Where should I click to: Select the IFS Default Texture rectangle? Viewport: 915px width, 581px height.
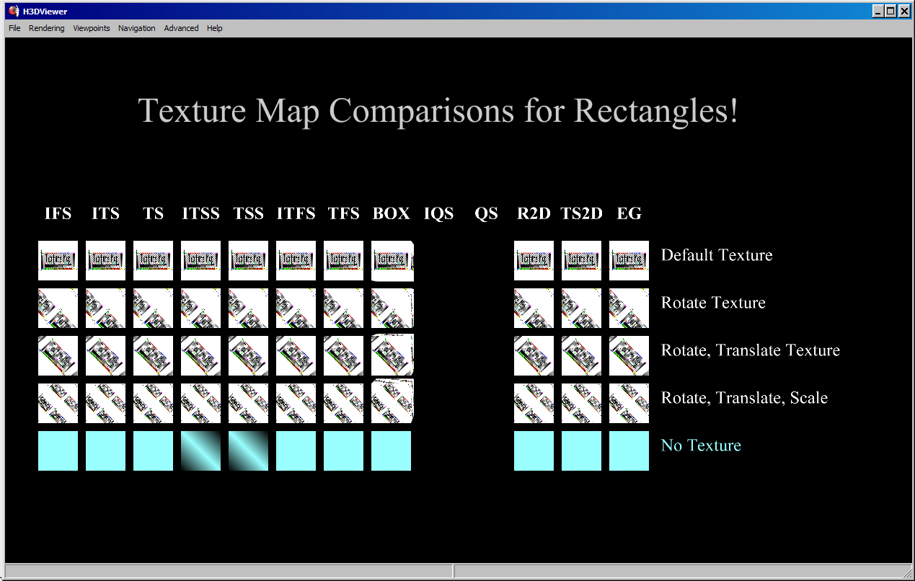pos(58,260)
